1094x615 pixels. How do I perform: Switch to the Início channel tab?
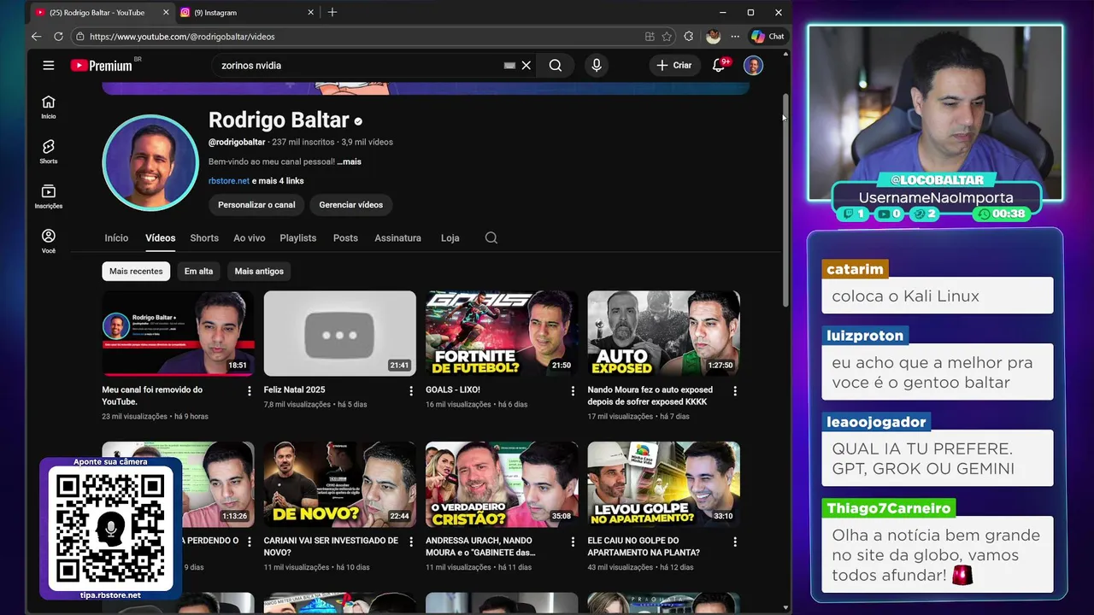116,237
